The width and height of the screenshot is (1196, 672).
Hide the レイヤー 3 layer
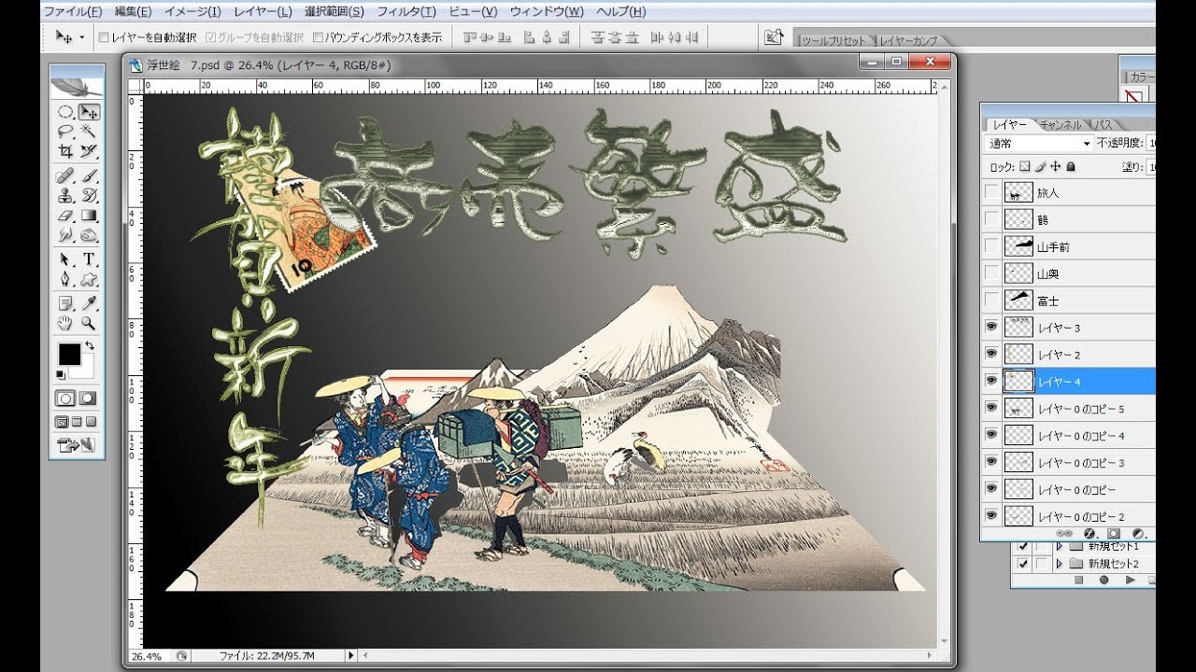(991, 328)
